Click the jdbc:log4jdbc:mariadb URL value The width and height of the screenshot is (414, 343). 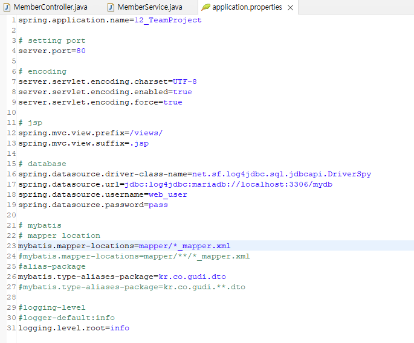[228, 184]
